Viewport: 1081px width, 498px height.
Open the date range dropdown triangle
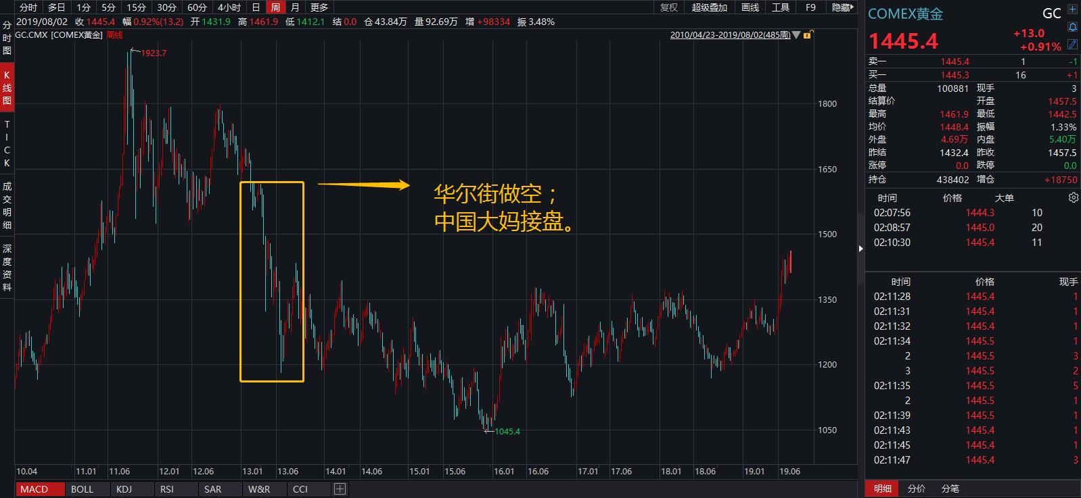click(x=796, y=34)
